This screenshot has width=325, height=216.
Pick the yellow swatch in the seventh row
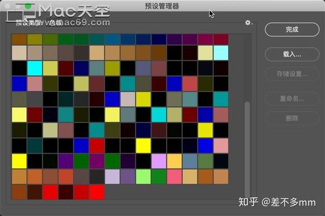[x=205, y=130]
